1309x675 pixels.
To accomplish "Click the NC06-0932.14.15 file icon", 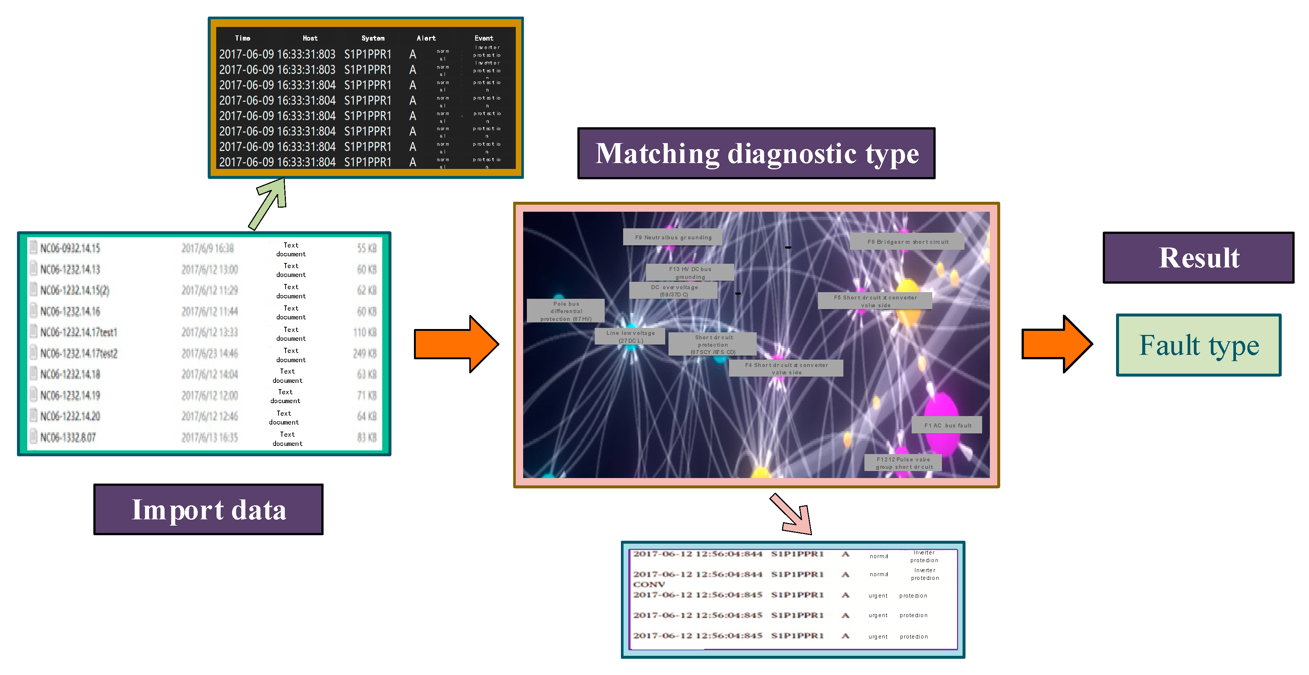I will [x=34, y=247].
